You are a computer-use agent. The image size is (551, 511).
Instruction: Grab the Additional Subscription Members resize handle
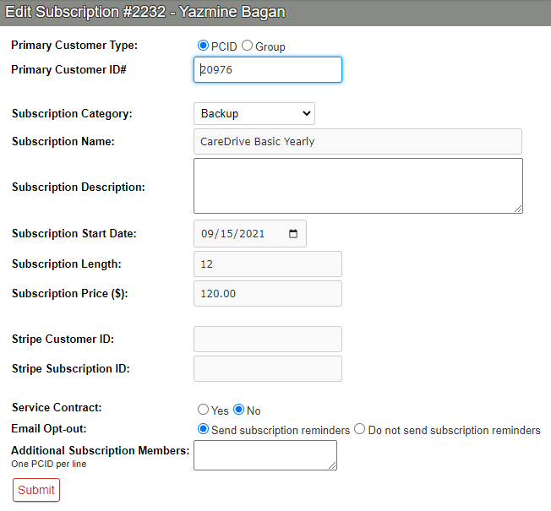(x=332, y=465)
